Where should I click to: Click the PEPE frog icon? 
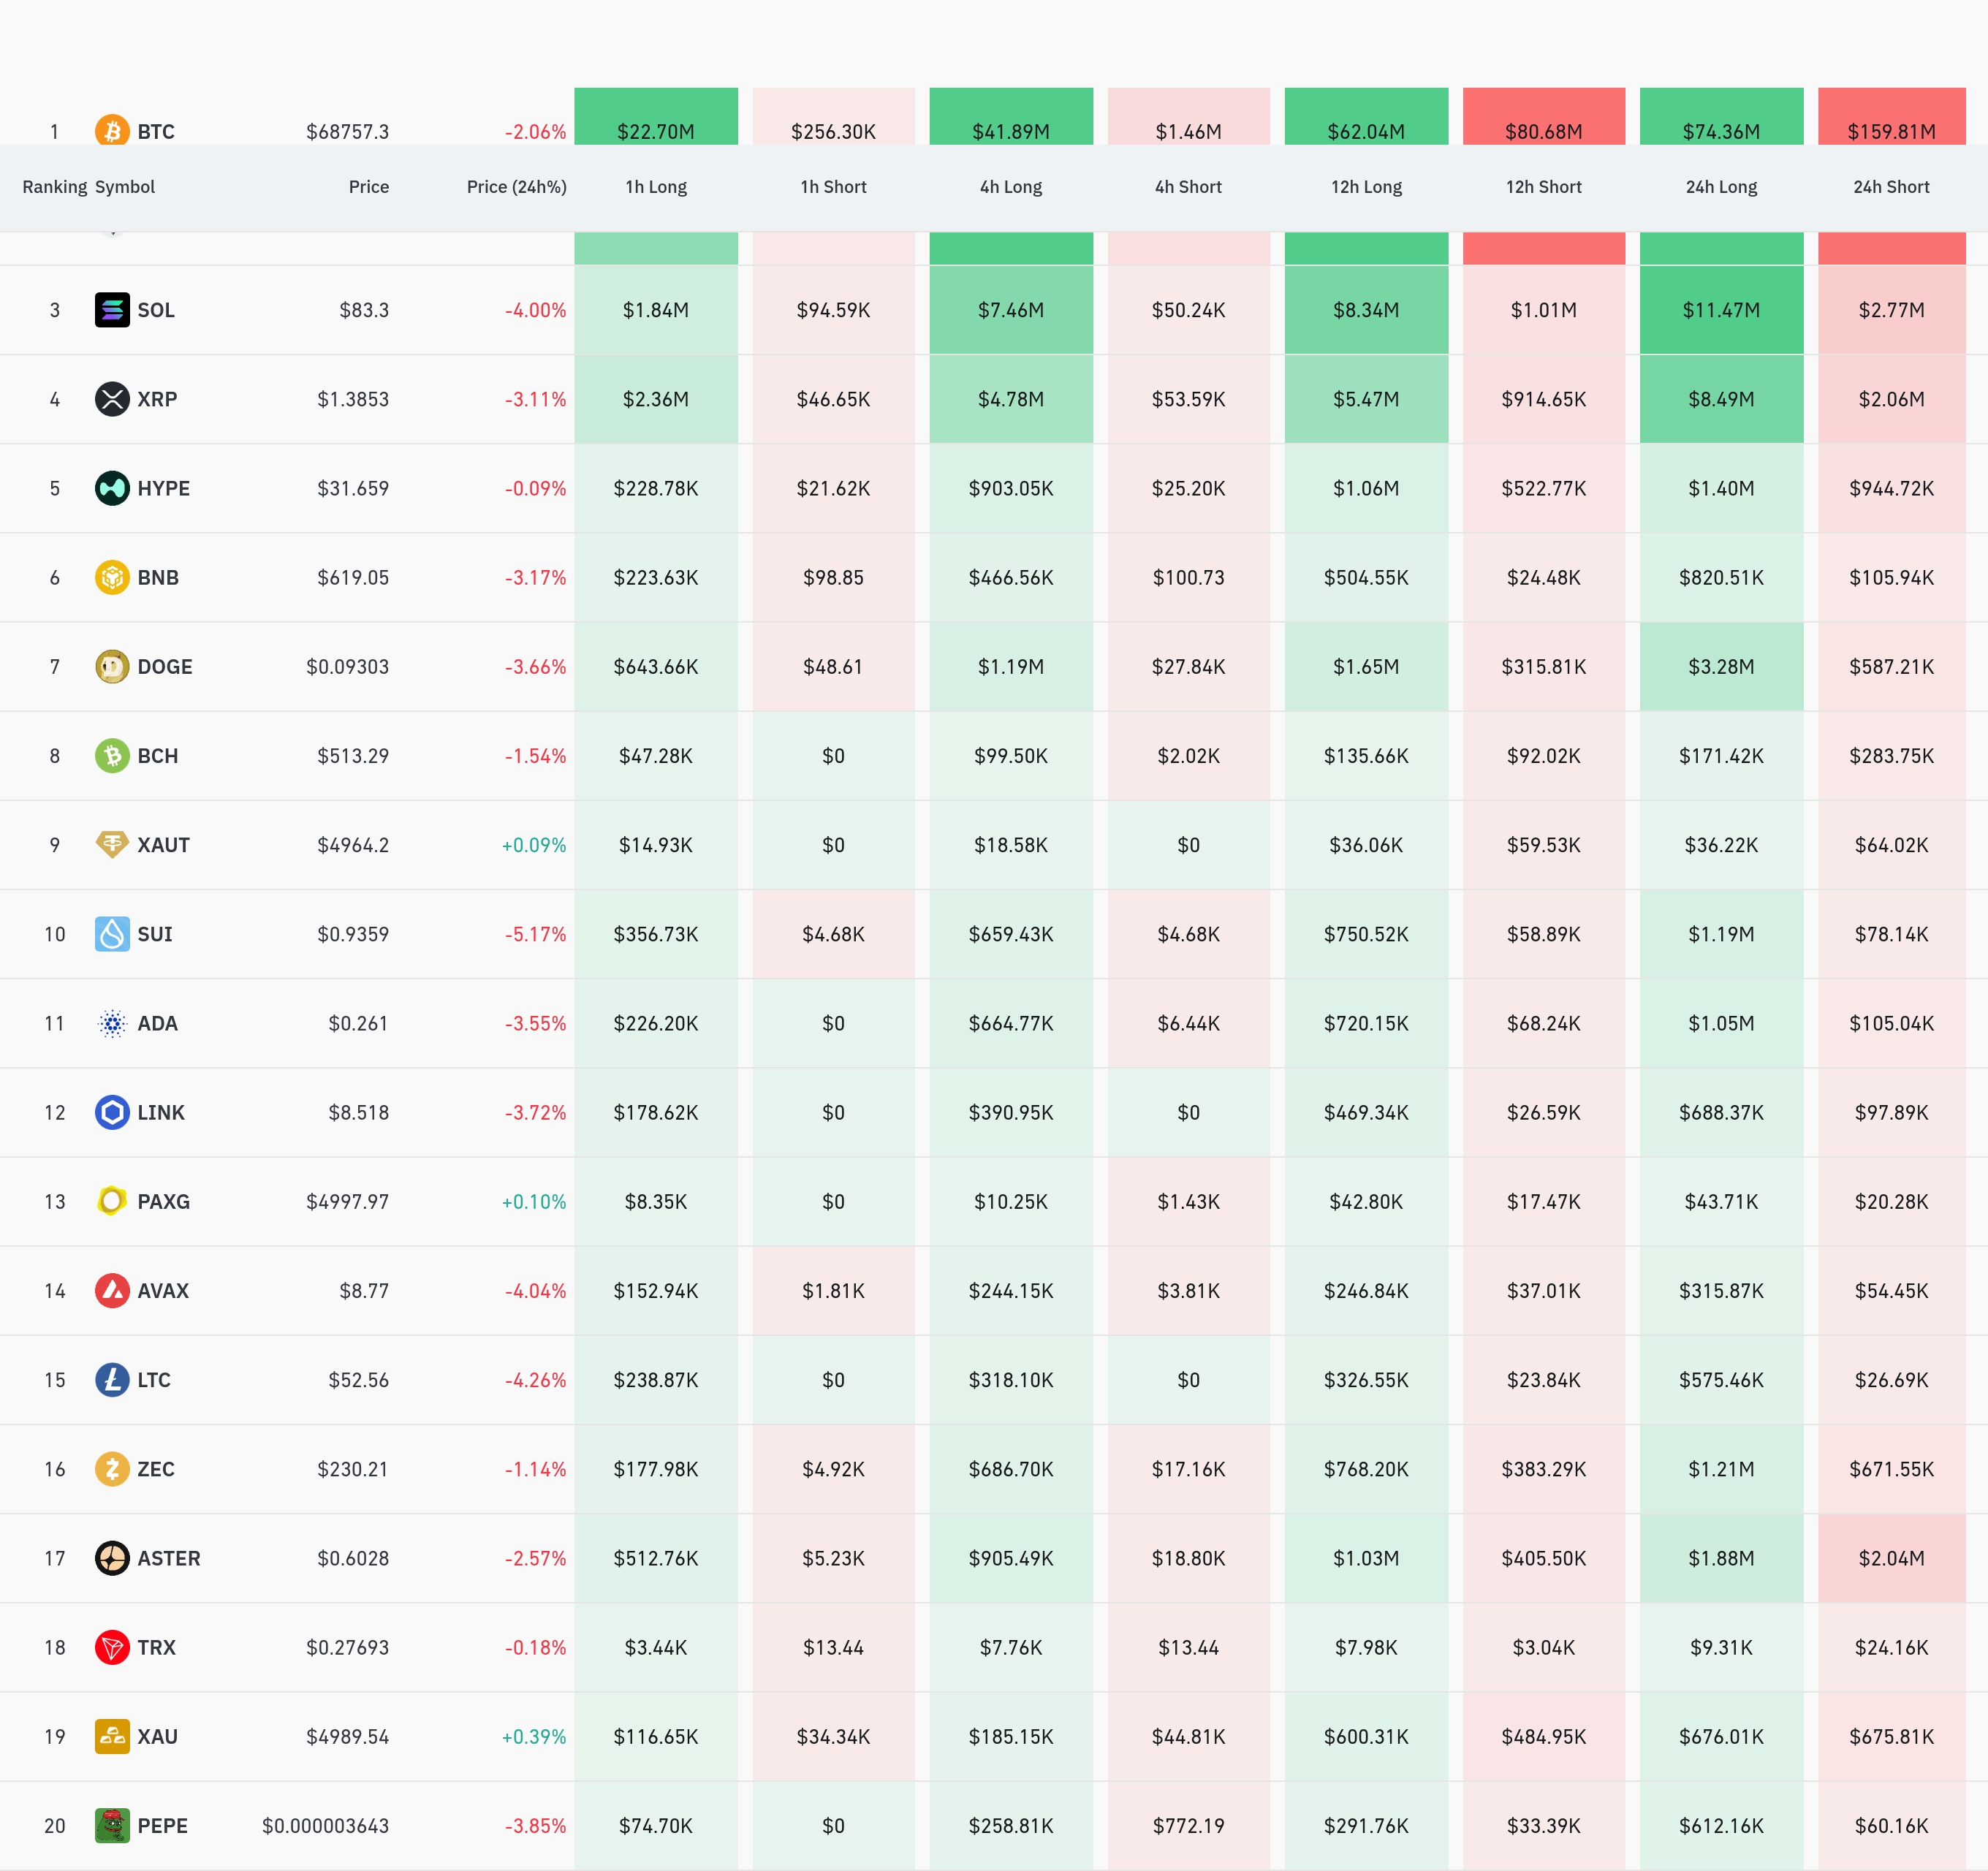(x=112, y=1825)
